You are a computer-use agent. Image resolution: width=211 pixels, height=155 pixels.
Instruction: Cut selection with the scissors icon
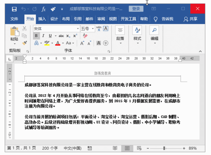tap(24, 29)
